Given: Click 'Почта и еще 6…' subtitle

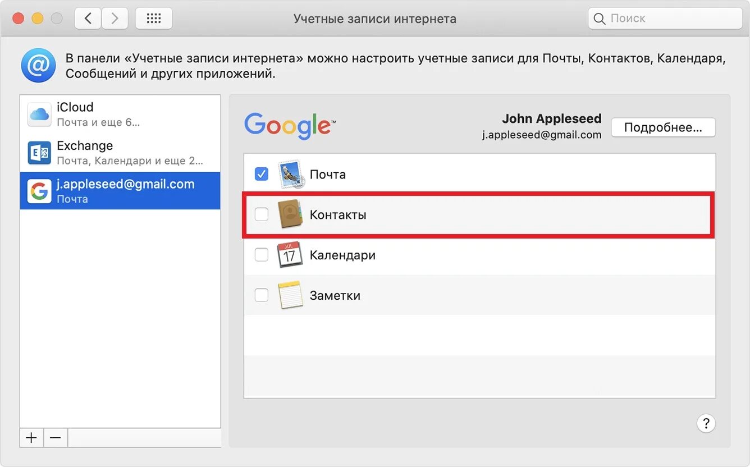Looking at the screenshot, I should (98, 122).
